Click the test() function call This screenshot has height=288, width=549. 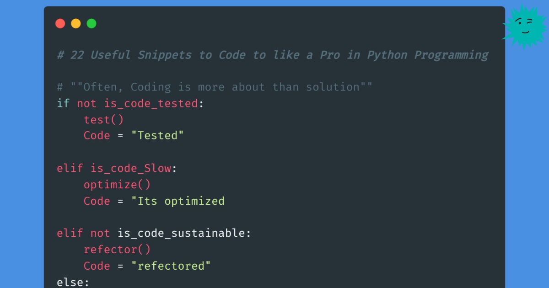[103, 119]
